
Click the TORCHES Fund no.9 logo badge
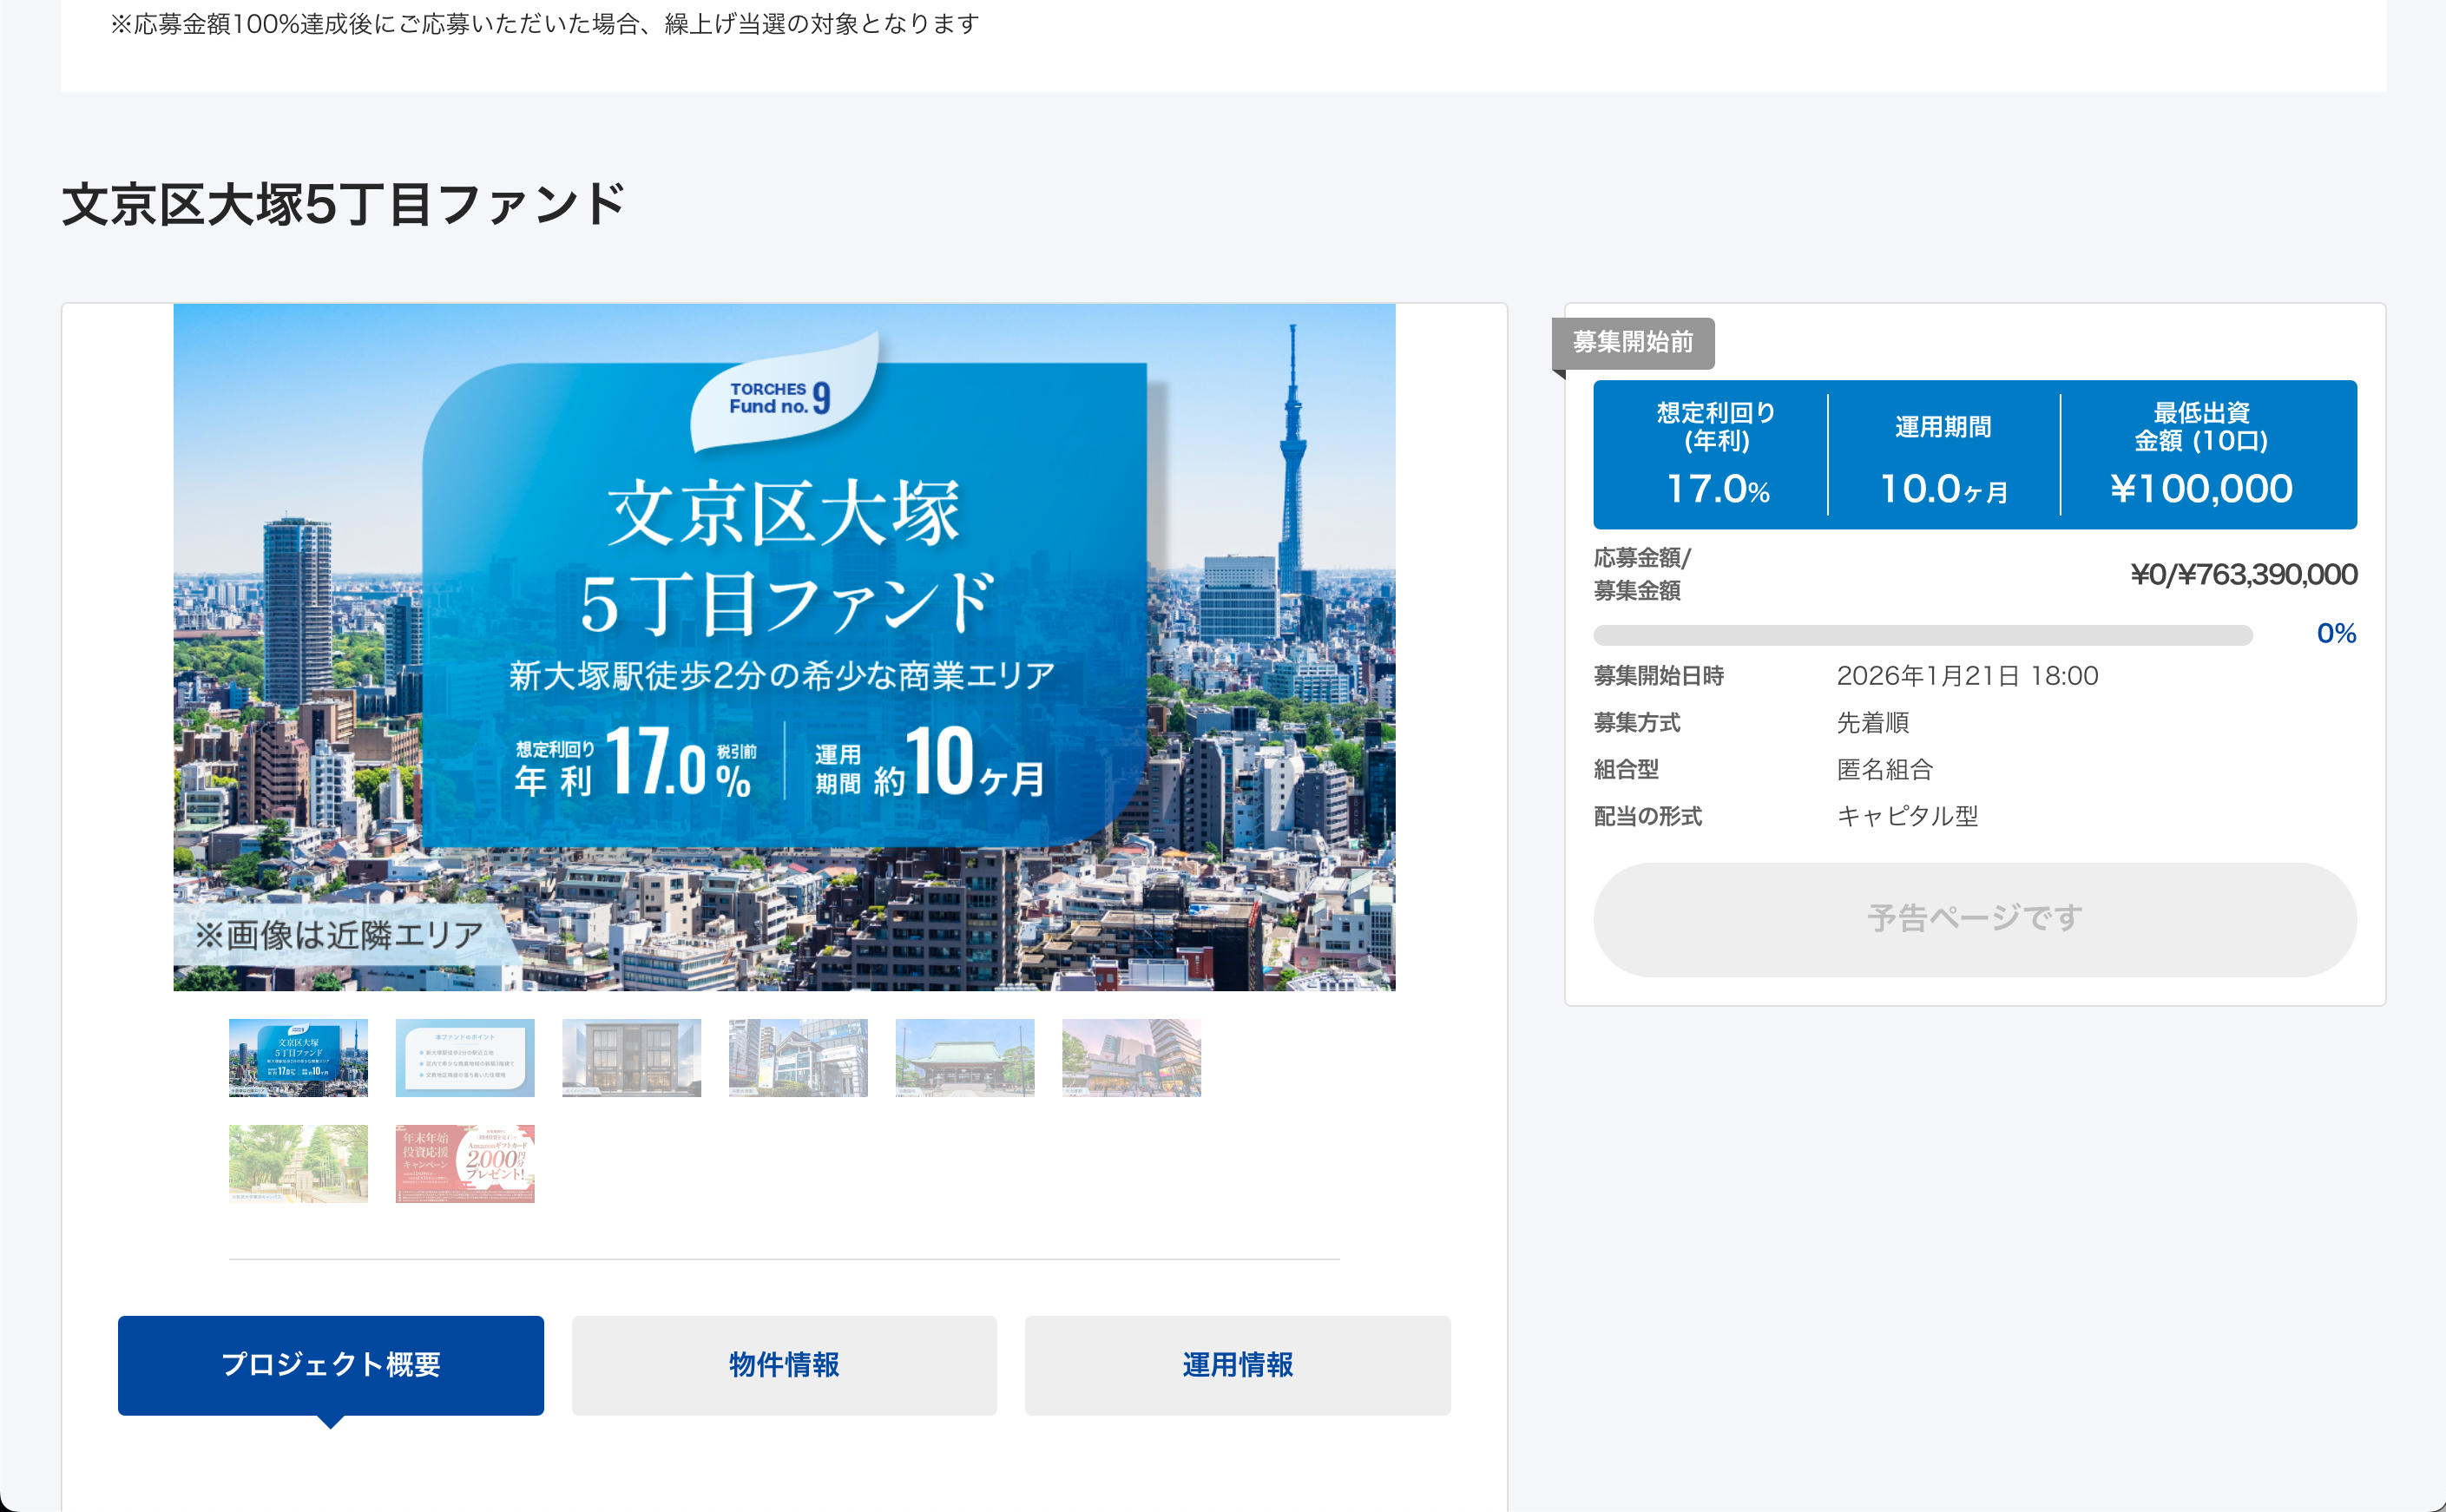780,398
